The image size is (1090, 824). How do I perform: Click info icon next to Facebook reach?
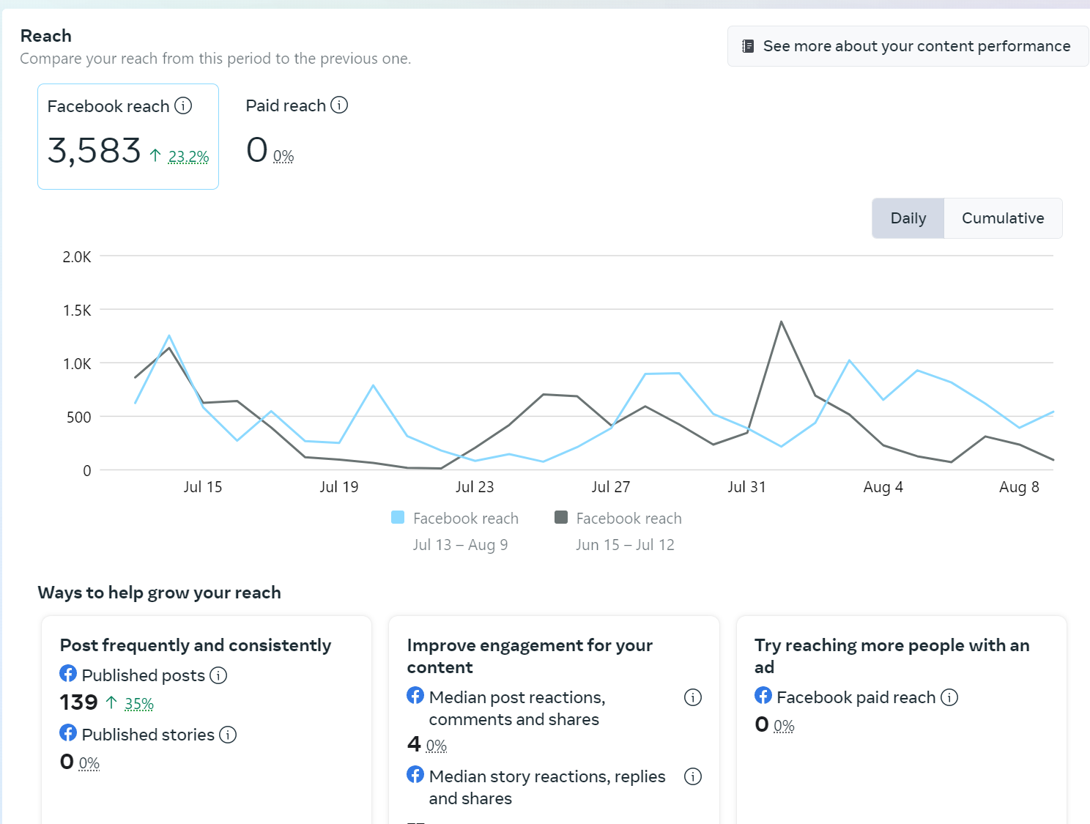[183, 106]
